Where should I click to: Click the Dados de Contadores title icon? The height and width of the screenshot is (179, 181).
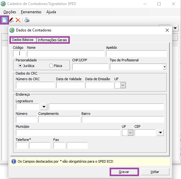pos(12,30)
